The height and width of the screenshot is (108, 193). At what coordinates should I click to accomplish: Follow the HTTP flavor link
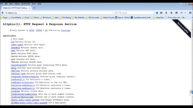pyautogui.click(x=31, y=30)
